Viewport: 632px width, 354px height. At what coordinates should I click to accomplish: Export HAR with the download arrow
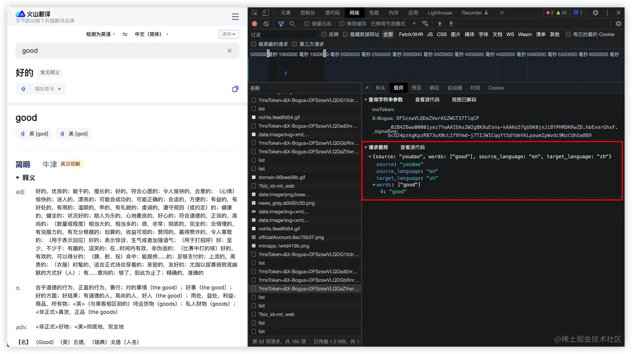click(x=451, y=24)
